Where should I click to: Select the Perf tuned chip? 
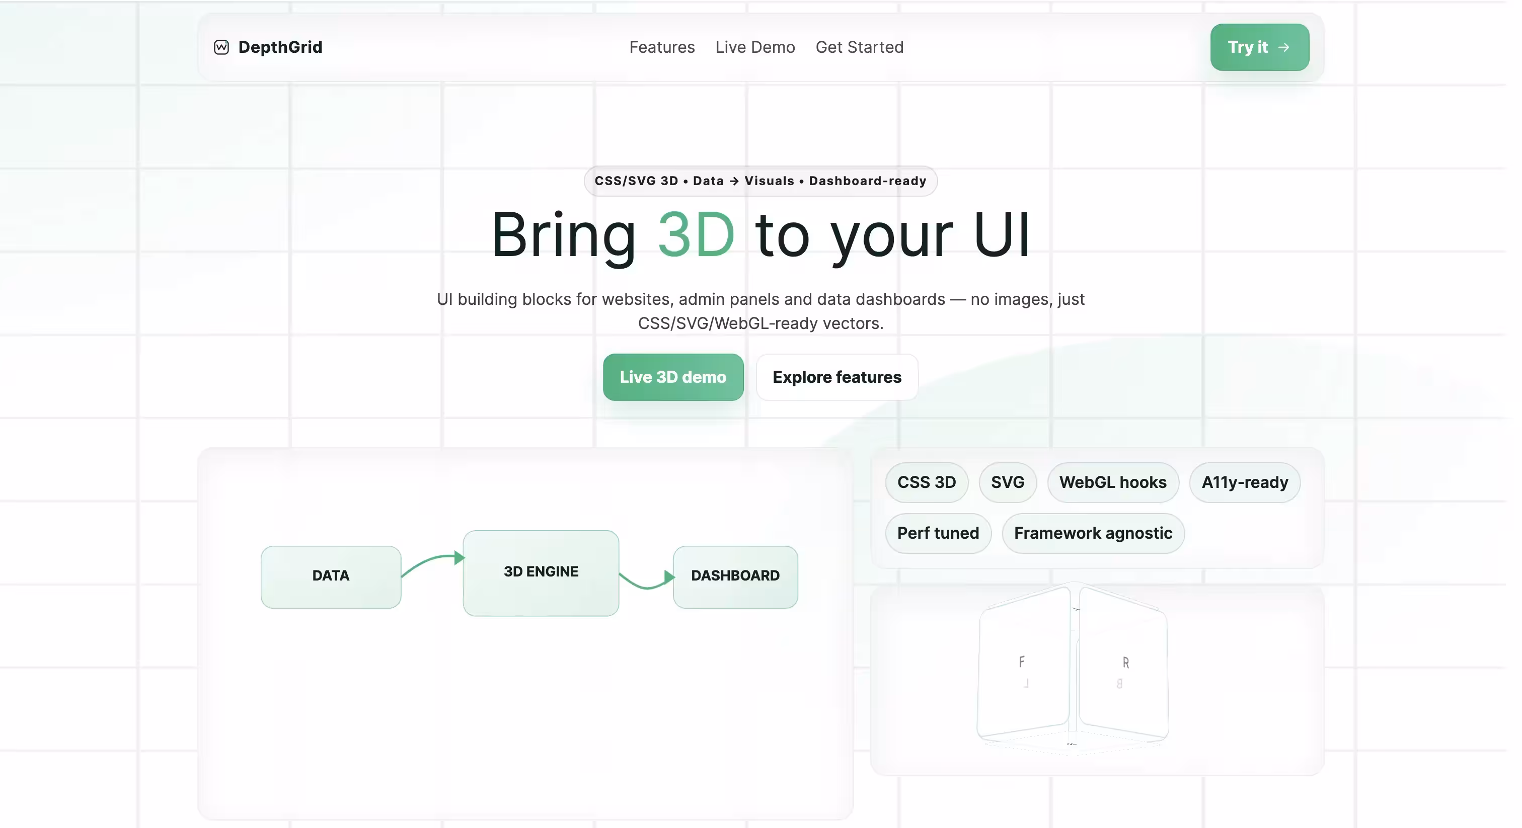(938, 533)
